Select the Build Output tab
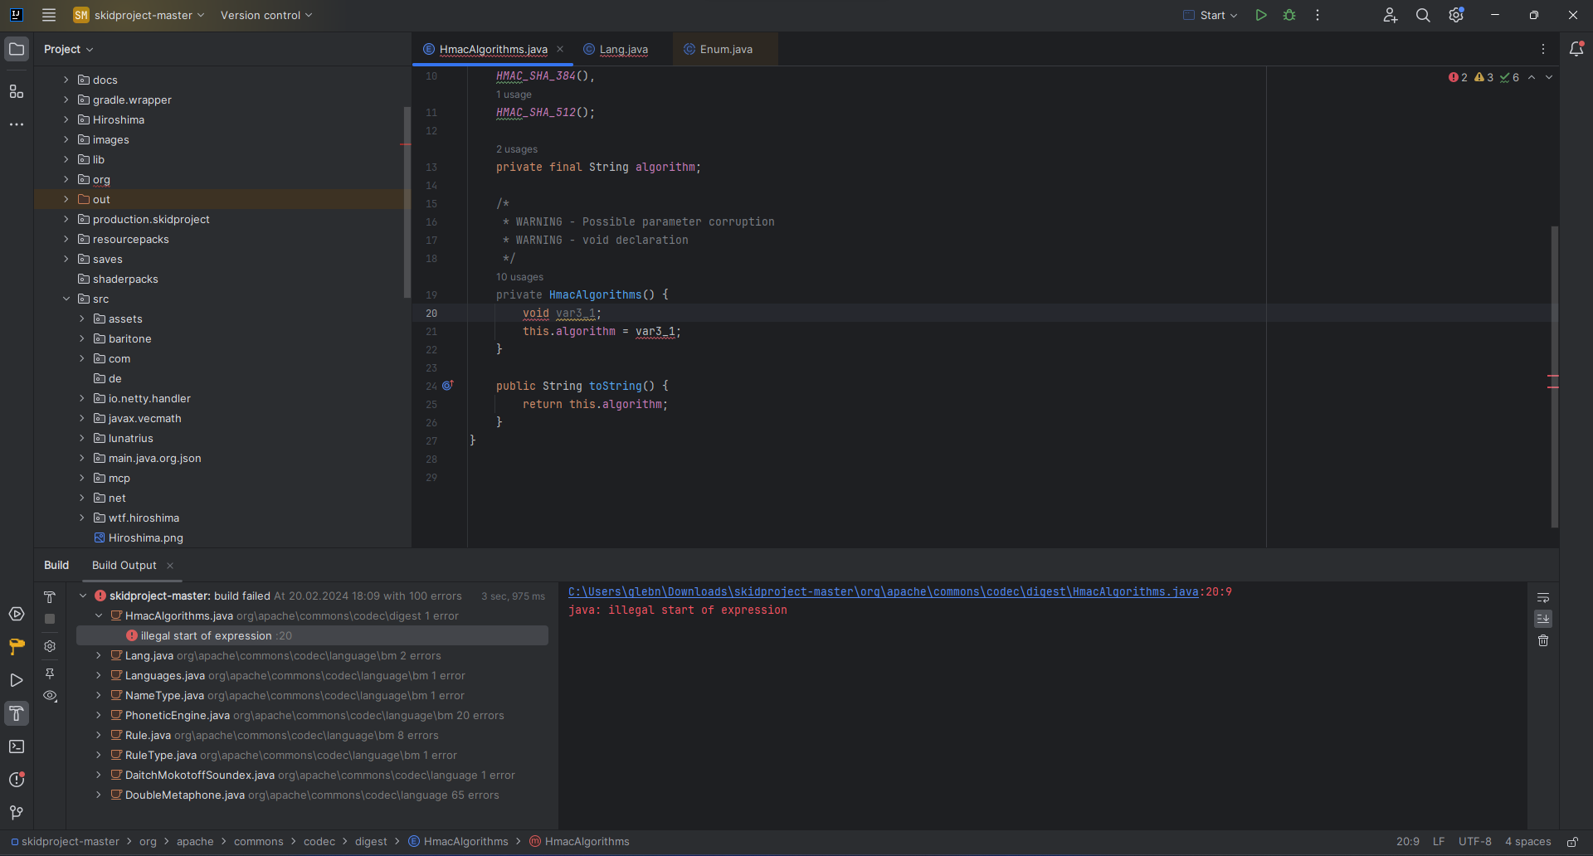1593x856 pixels. click(x=124, y=565)
